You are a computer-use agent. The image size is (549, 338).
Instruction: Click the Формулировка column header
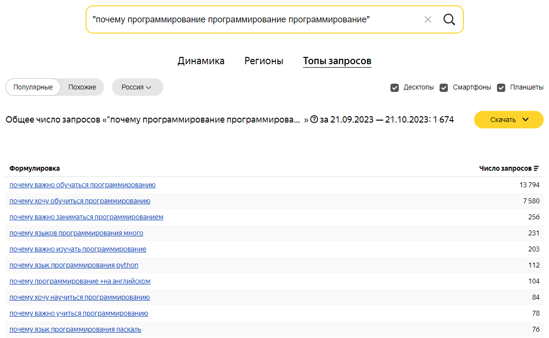tap(35, 168)
